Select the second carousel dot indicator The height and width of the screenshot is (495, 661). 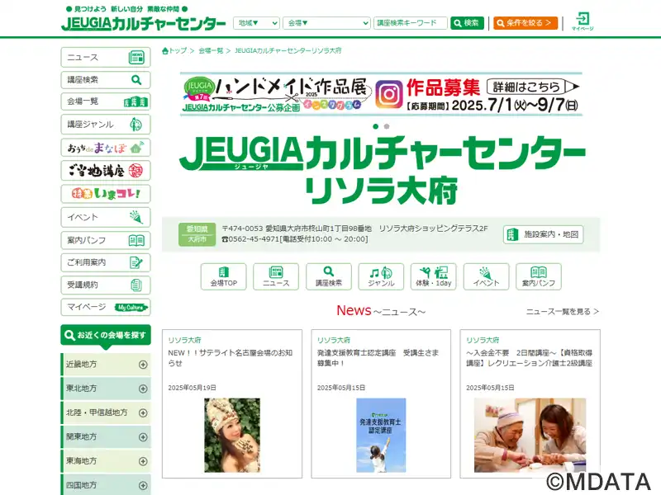coord(387,126)
